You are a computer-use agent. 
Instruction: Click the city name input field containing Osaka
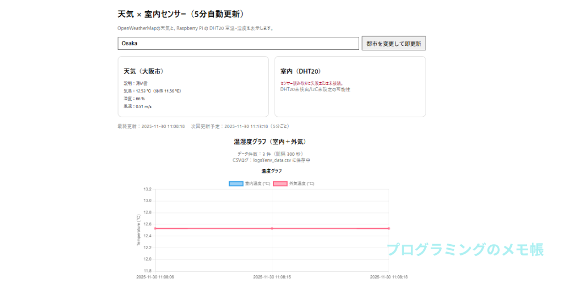[x=238, y=44]
